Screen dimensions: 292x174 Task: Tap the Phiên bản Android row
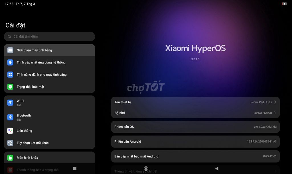click(x=195, y=142)
